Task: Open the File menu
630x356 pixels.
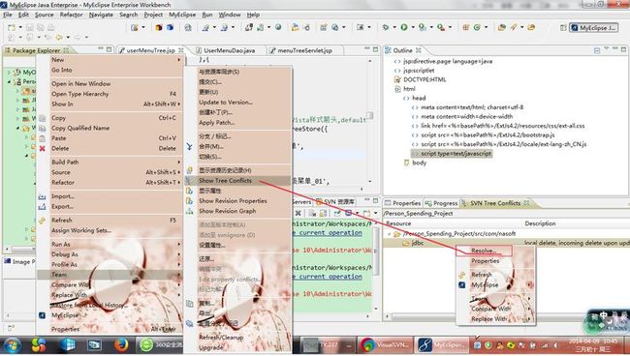Action: coord(7,15)
